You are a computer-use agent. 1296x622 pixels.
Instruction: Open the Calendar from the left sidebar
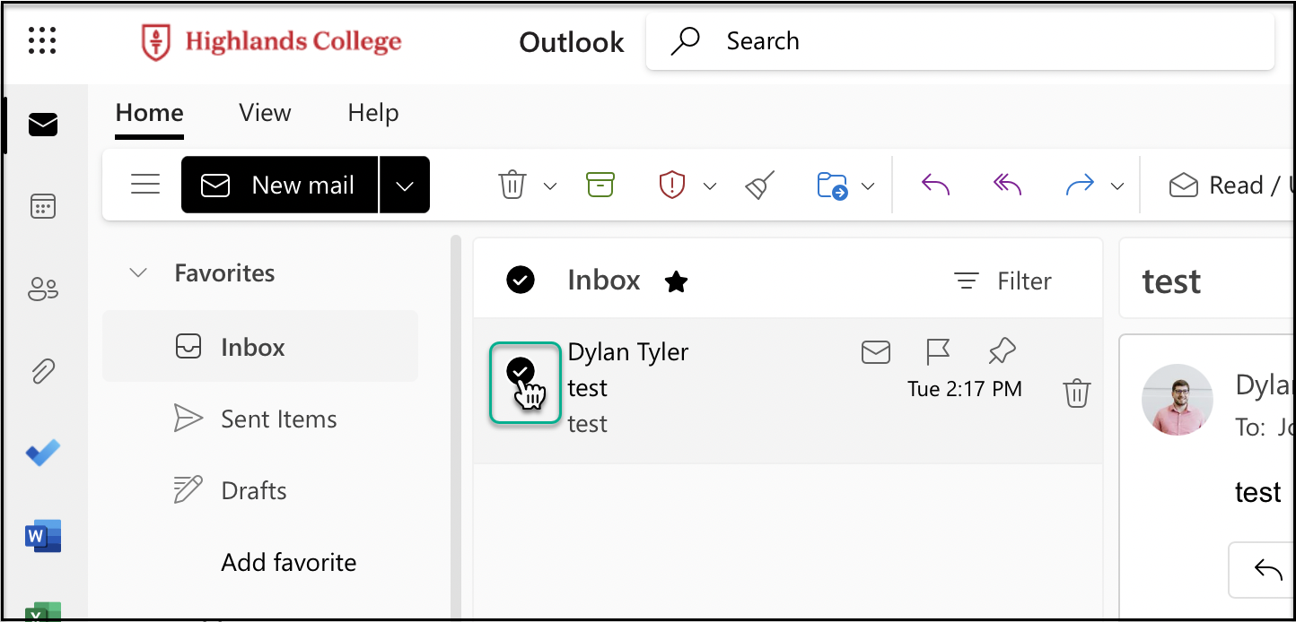[42, 206]
